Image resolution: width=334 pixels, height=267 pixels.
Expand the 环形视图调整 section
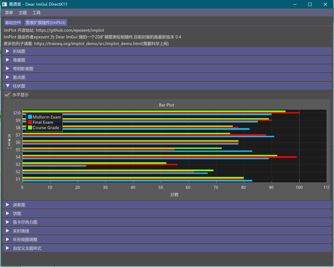coord(167,240)
